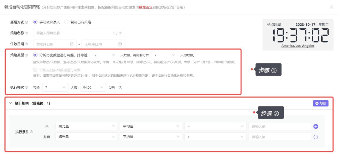This screenshot has width=339, height=157.
Task: Click the help icon next to 策略名称
Action: 26,33
